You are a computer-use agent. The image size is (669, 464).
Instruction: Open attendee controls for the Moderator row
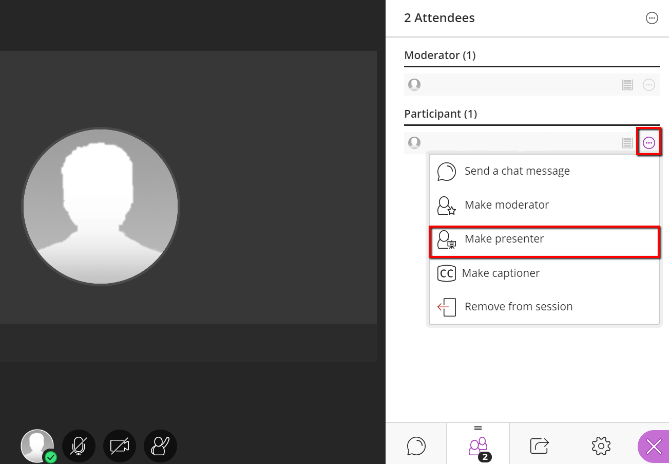tap(649, 85)
